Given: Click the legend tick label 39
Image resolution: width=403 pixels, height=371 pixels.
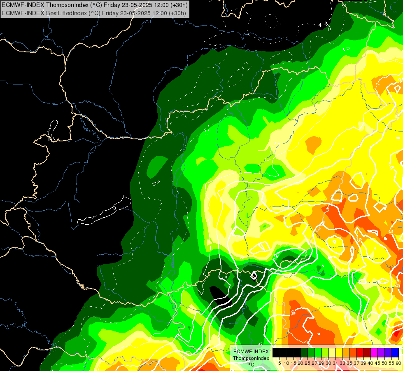Looking at the screenshot, I should pyautogui.click(x=363, y=363).
